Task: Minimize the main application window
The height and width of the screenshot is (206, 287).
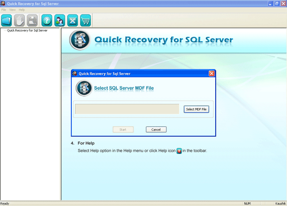Action: point(270,3)
